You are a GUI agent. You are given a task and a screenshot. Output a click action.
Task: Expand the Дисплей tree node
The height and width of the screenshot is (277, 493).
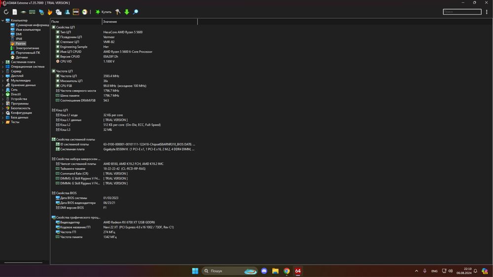coord(3,76)
